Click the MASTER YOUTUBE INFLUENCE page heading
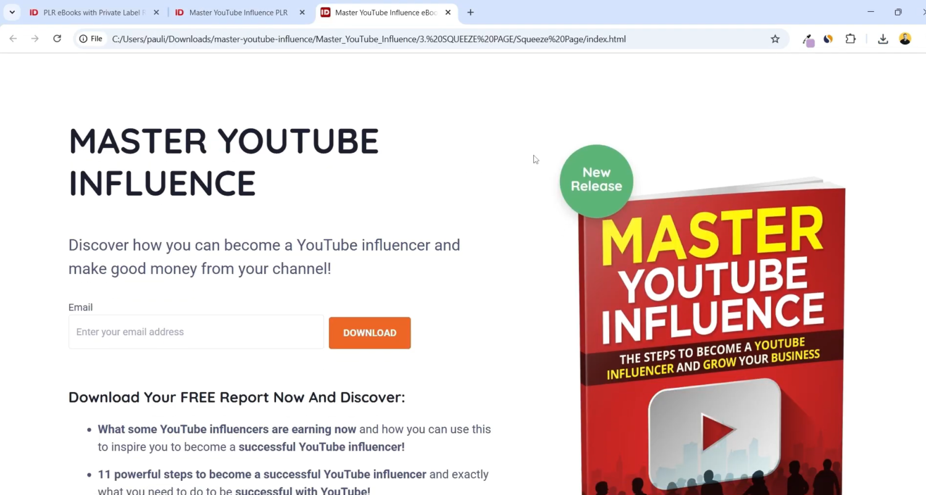 click(223, 162)
